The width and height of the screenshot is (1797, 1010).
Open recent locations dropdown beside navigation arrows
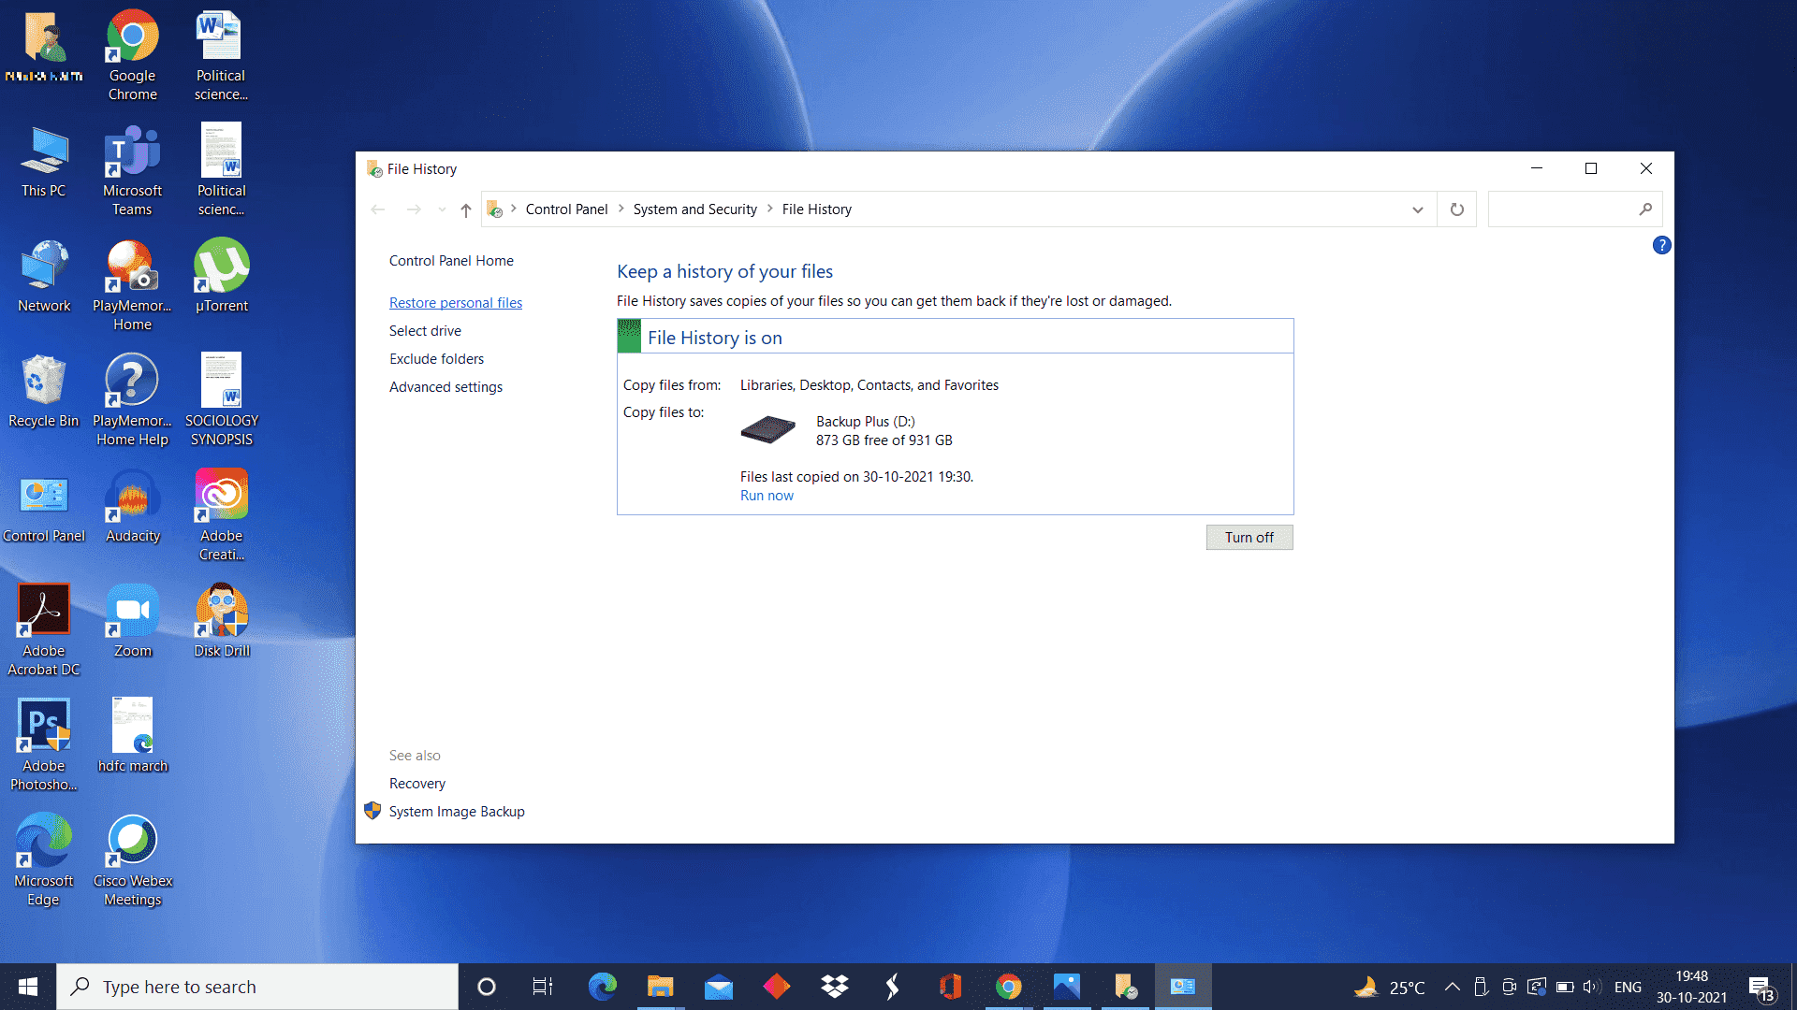[441, 209]
